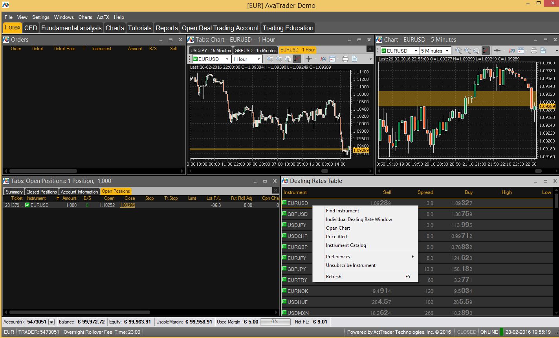Click the EURNOK instrument icon in Dealing Rates
The height and width of the screenshot is (338, 559).
tap(284, 291)
